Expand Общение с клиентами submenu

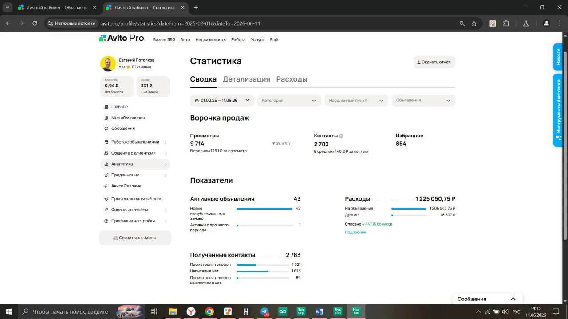coord(166,153)
